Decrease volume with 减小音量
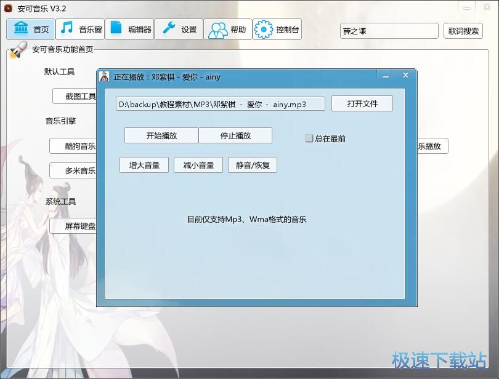 [x=198, y=165]
